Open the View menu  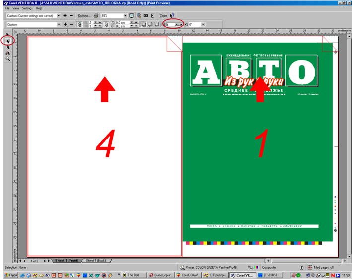tap(16, 8)
